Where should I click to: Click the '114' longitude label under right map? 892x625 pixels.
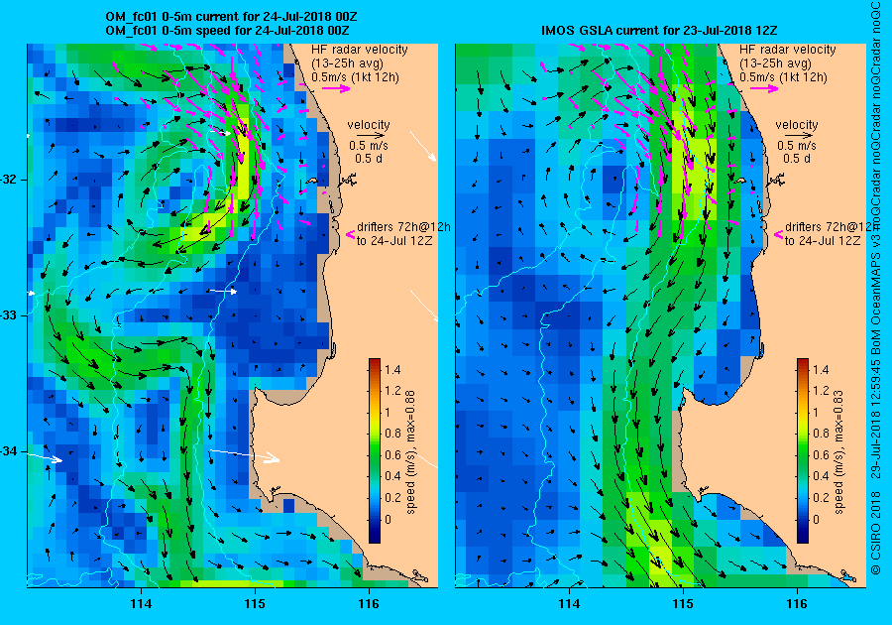pos(570,604)
